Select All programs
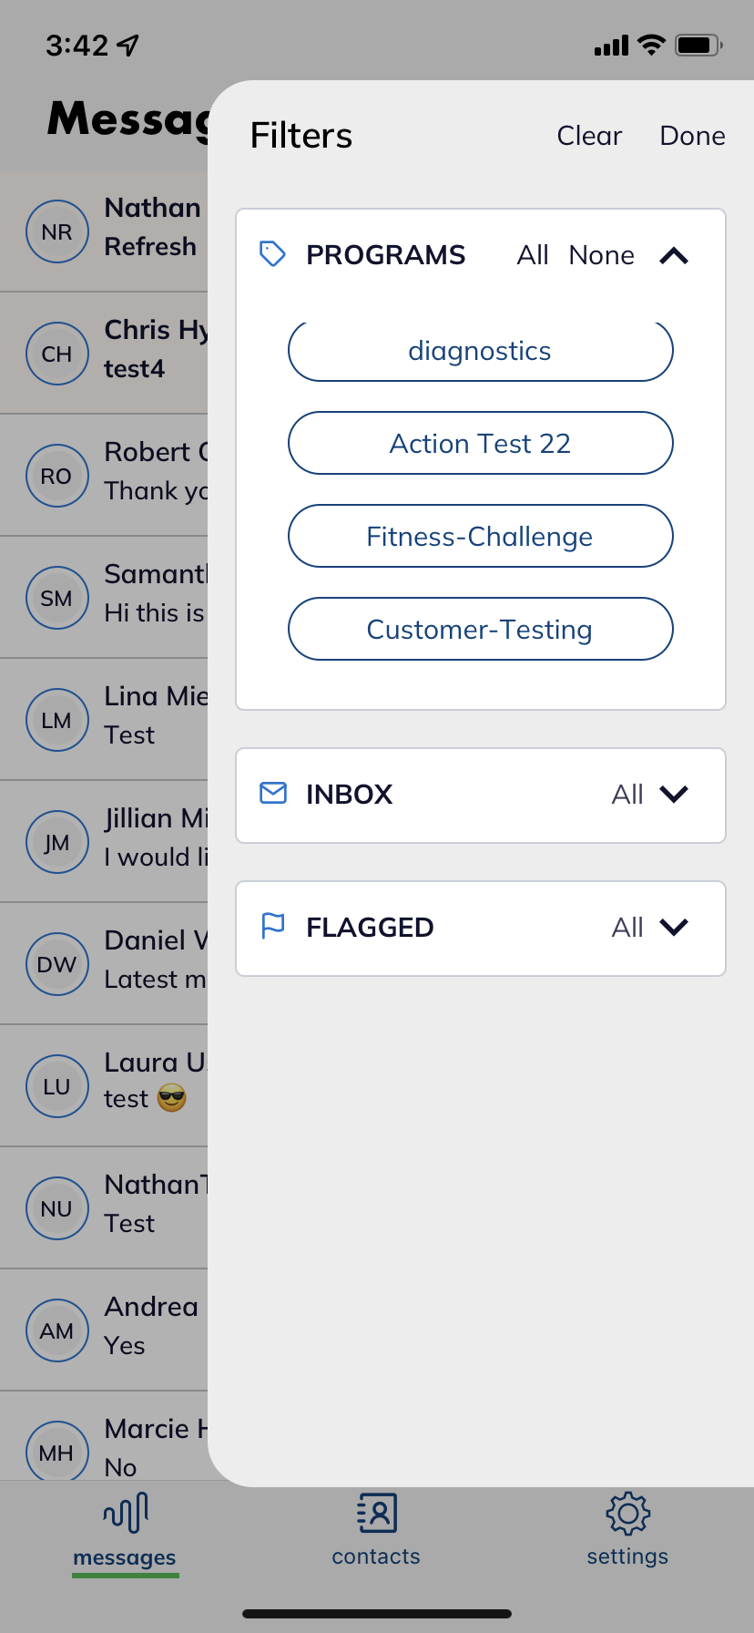 pyautogui.click(x=533, y=255)
